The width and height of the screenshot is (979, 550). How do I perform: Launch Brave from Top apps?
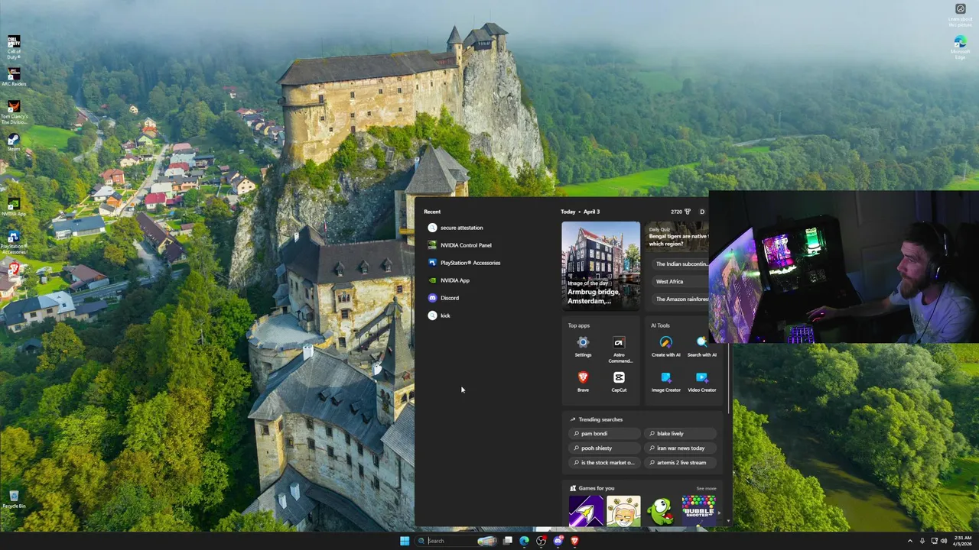tap(583, 381)
